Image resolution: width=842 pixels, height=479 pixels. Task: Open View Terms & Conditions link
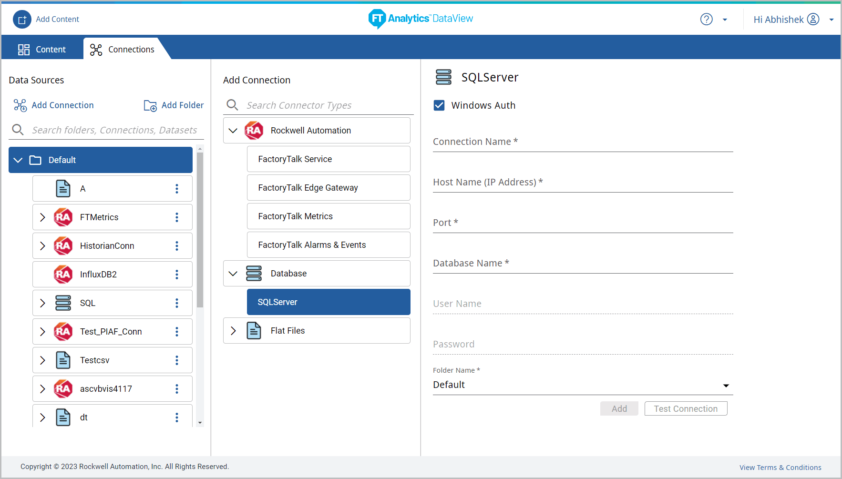pyautogui.click(x=780, y=468)
